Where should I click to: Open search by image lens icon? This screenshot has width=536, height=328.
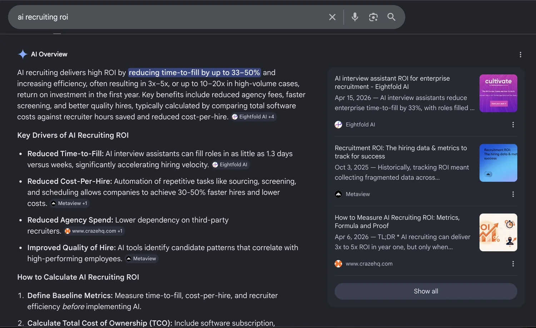[373, 17]
